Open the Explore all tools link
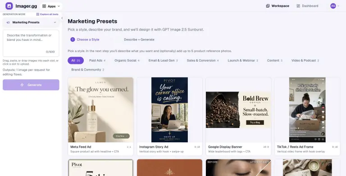 [x=47, y=14]
